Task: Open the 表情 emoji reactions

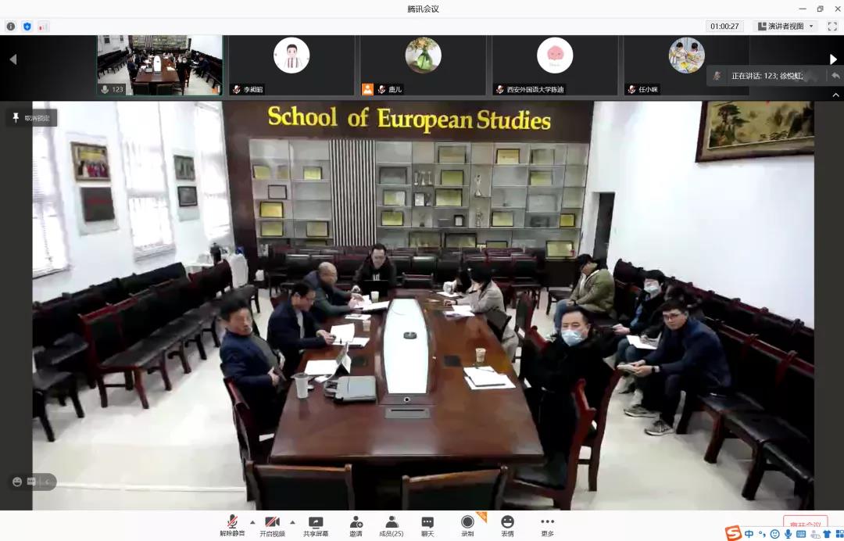Action: [507, 525]
